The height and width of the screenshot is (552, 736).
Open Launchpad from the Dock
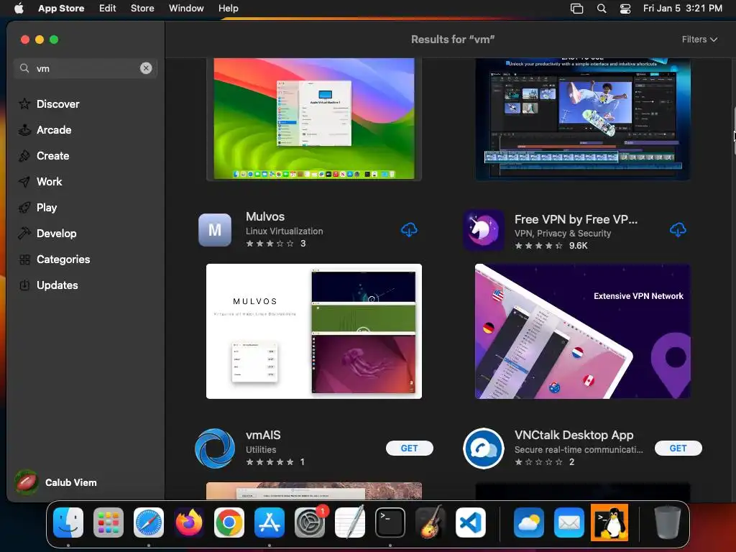109,523
